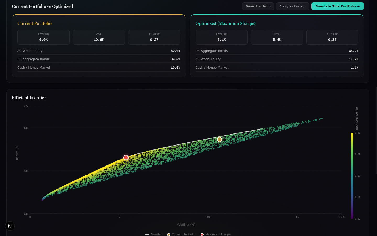
Task: Click Current Portfolio vs Optimized title
Action: (42, 6)
